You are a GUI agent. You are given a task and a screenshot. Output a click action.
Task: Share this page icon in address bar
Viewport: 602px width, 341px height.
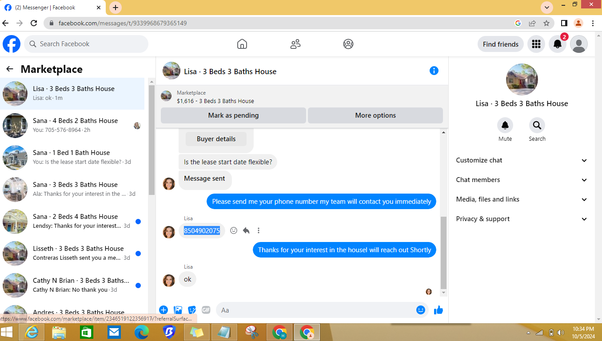(x=532, y=23)
